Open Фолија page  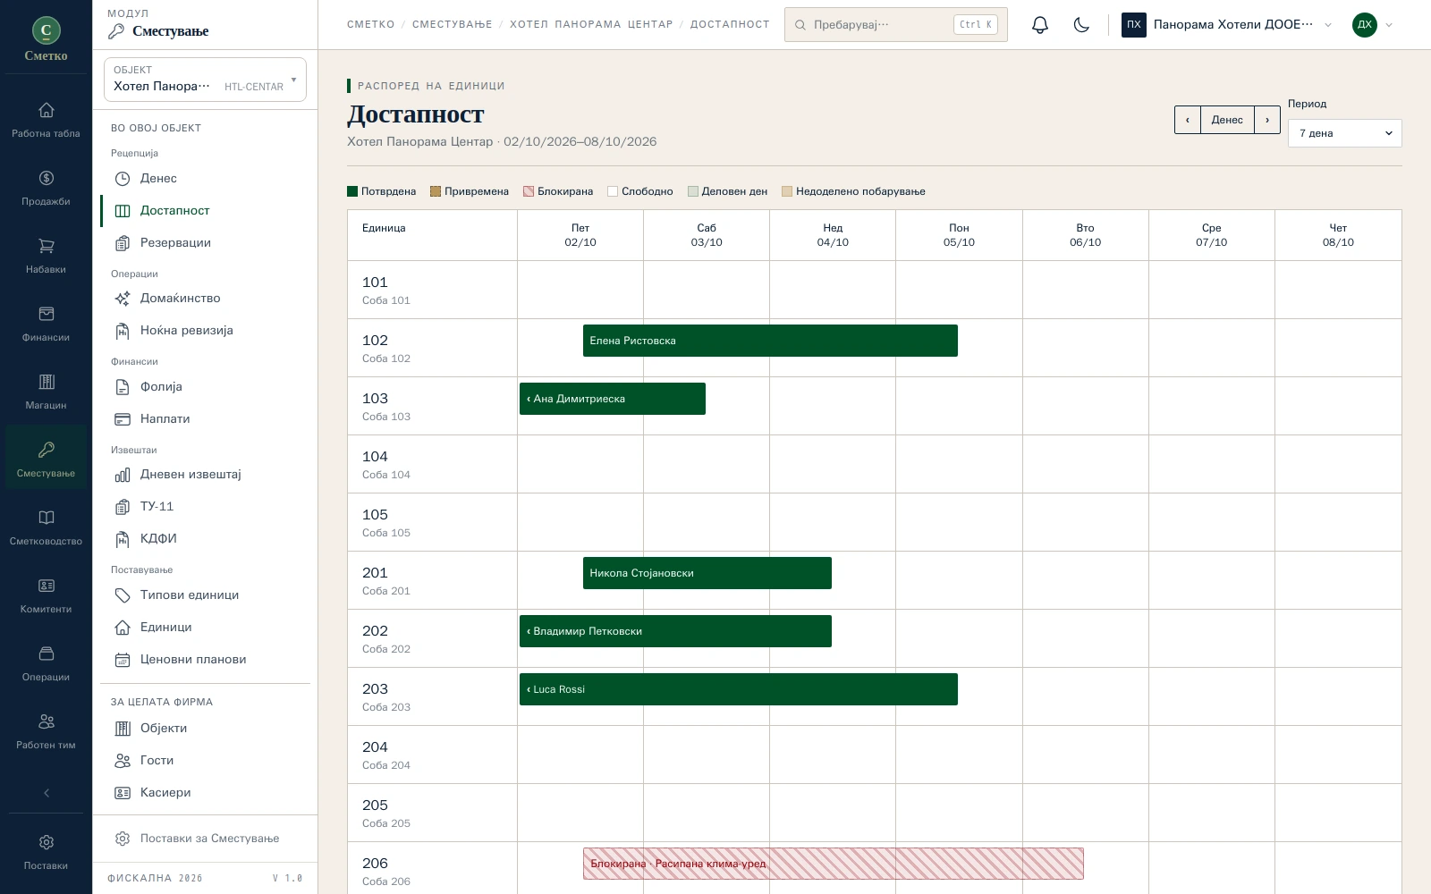pos(205,386)
